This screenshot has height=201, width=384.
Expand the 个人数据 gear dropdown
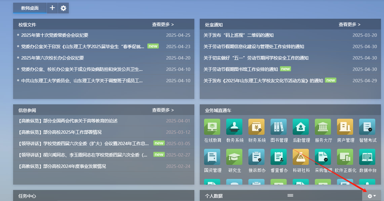(372, 196)
